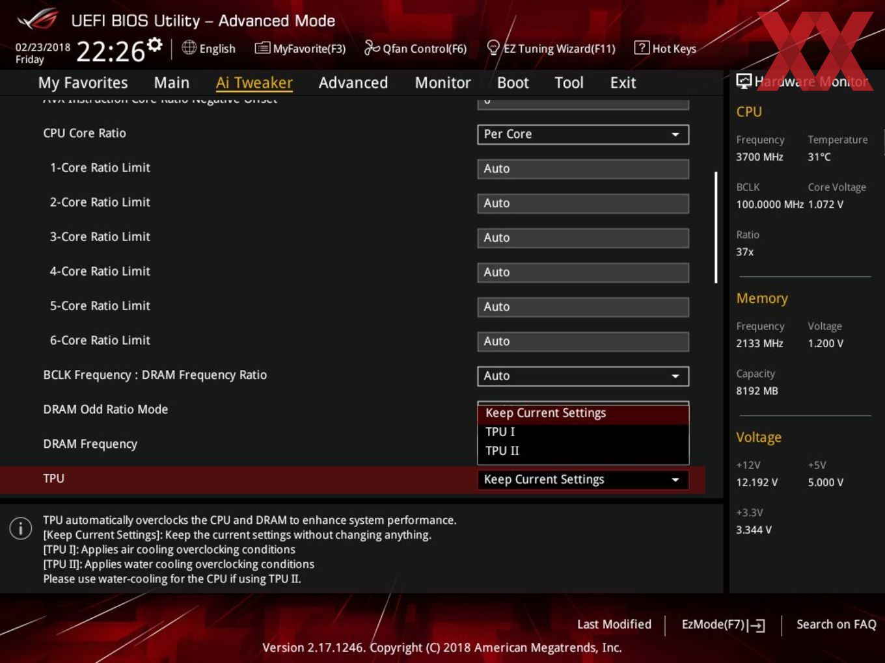Image resolution: width=885 pixels, height=663 pixels.
Task: Click the 4-Core Ratio Limit field
Action: 583,272
